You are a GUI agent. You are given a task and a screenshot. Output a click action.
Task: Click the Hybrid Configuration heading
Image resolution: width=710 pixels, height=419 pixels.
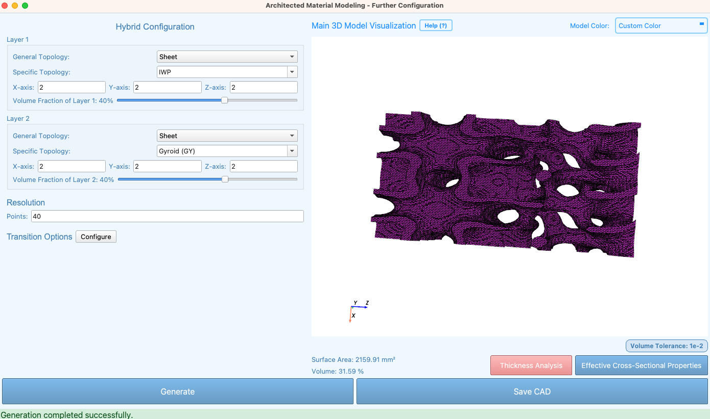point(155,27)
